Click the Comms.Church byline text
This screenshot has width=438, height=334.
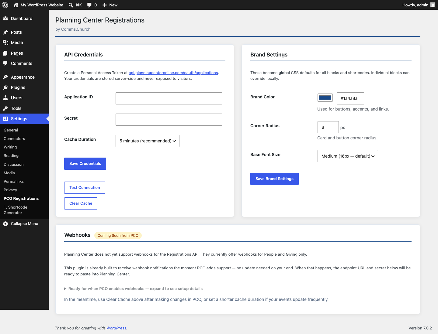click(x=73, y=29)
